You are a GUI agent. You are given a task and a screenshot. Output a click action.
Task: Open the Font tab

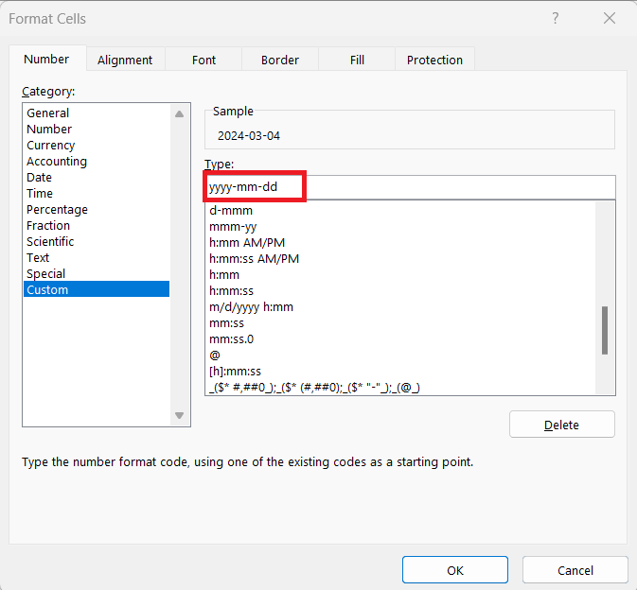tap(203, 61)
